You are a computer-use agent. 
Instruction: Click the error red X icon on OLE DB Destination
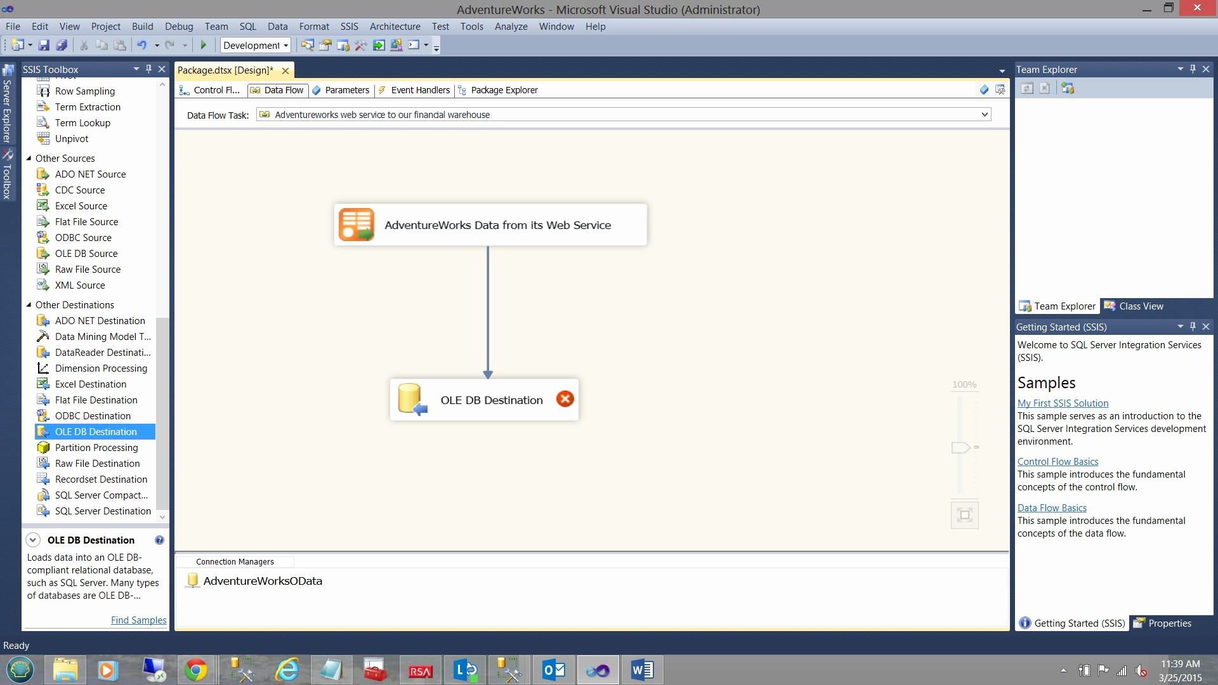click(565, 399)
